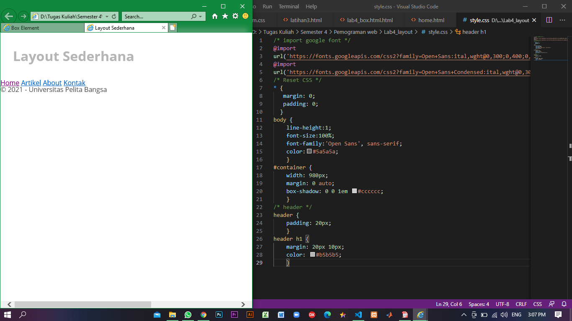Open the split editor icon in VS Code
The image size is (572, 321).
click(549, 20)
